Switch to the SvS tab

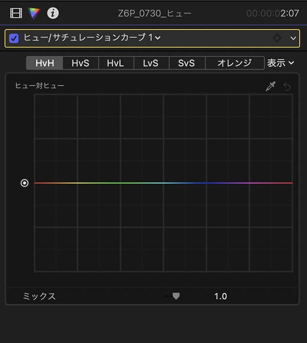pyautogui.click(x=187, y=63)
